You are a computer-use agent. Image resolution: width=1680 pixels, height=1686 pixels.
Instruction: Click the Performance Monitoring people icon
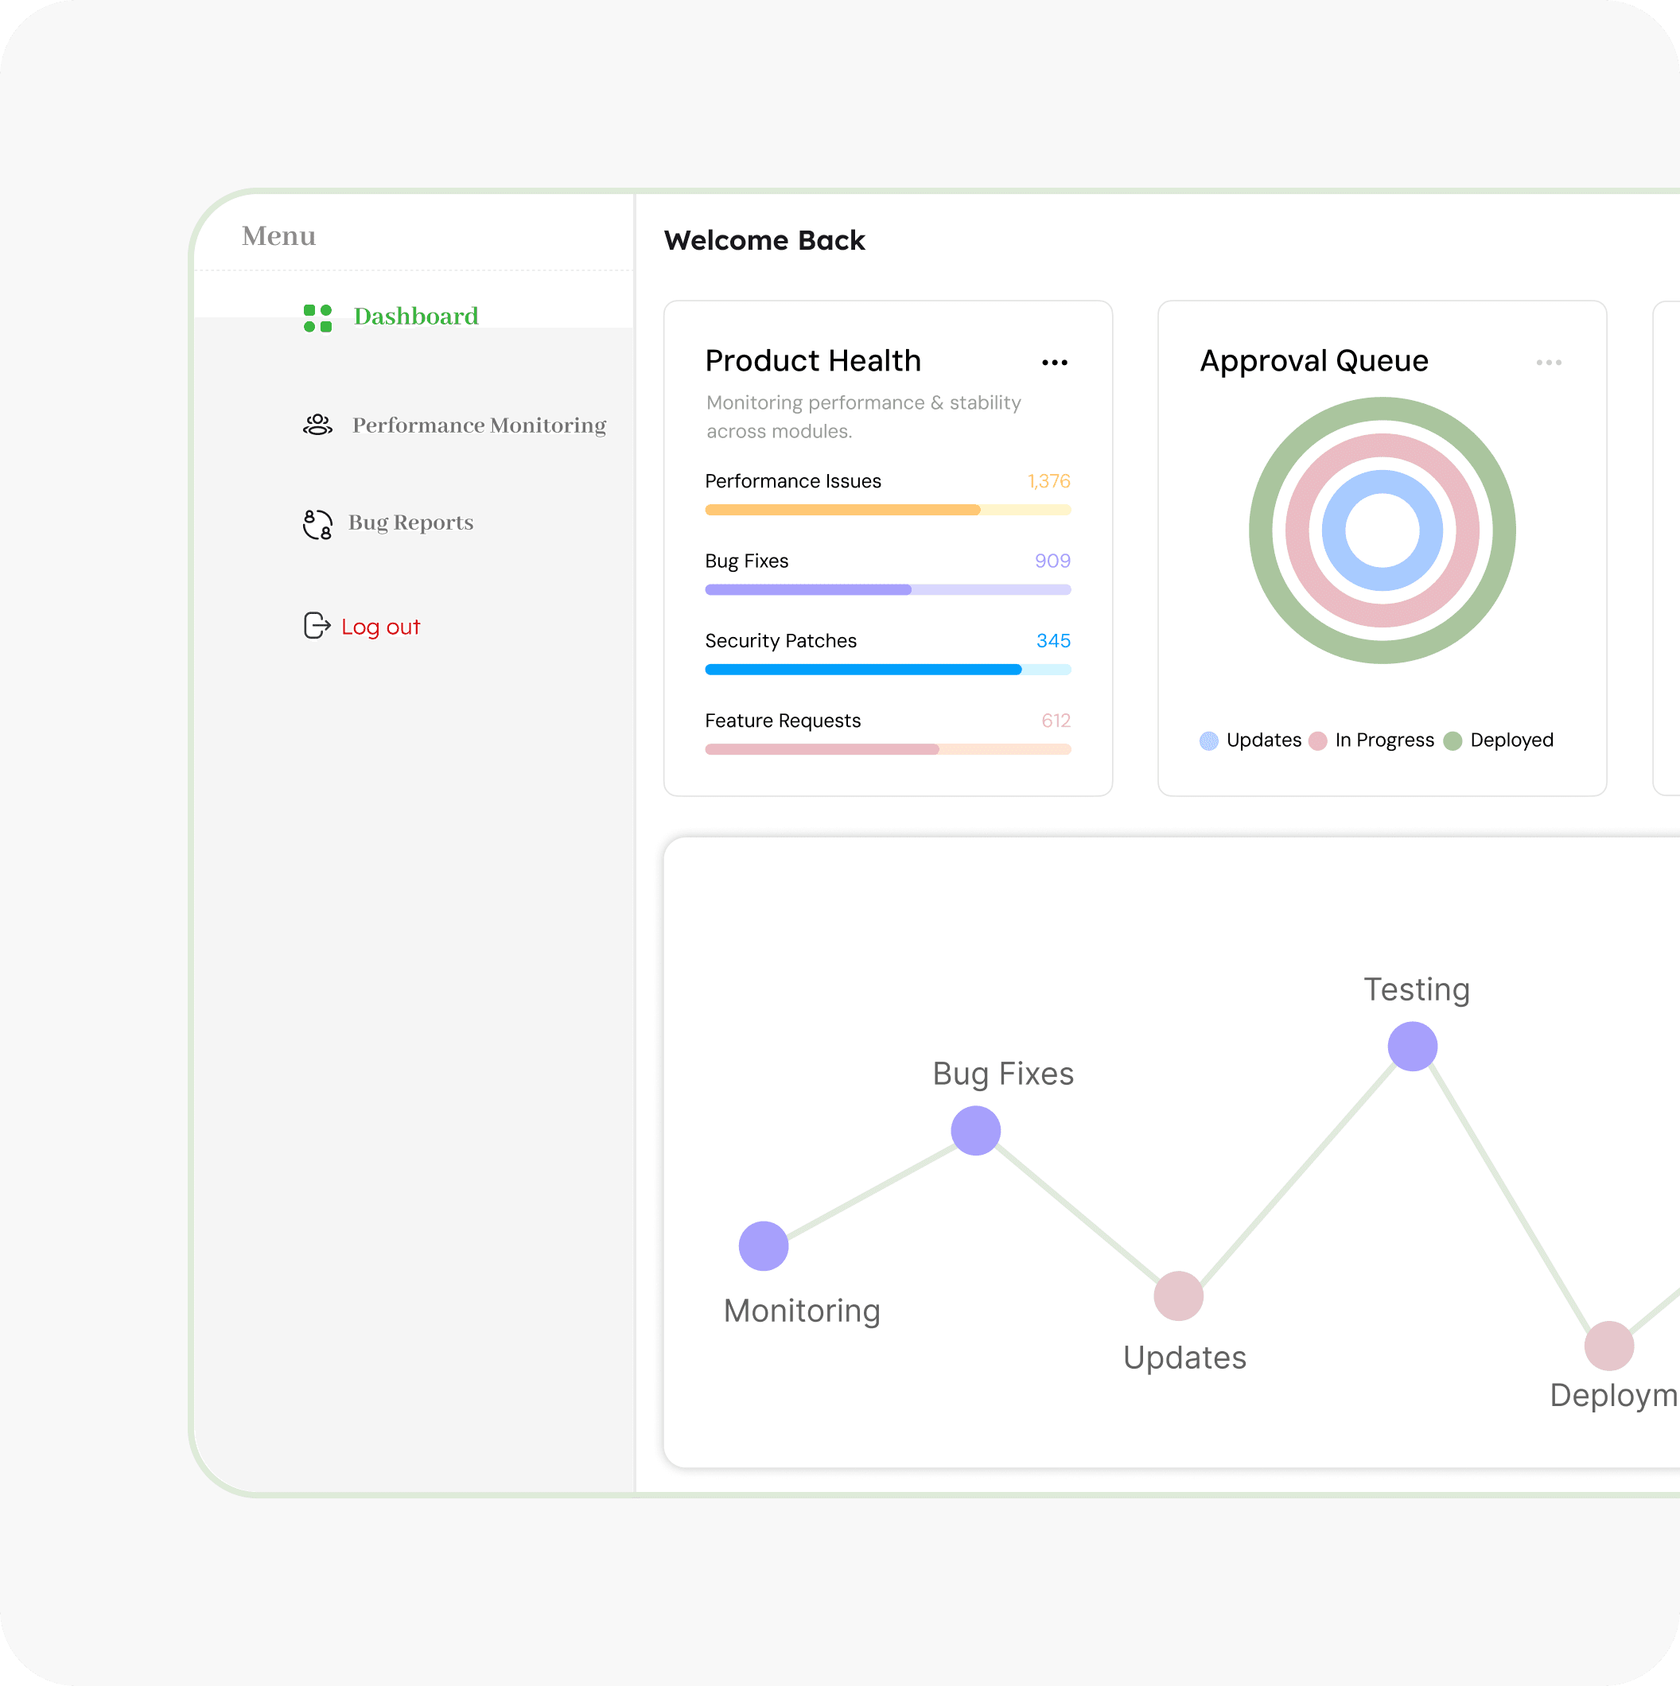coord(317,425)
